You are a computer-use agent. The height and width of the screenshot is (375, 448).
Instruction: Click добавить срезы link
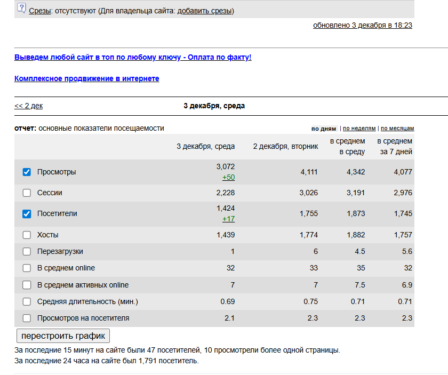pyautogui.click(x=204, y=11)
